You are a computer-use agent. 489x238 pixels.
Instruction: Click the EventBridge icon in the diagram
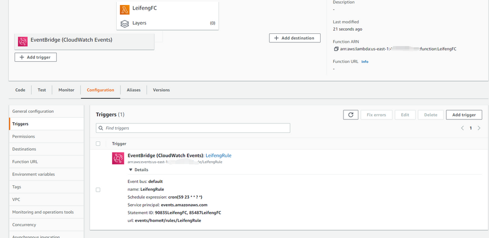click(23, 41)
